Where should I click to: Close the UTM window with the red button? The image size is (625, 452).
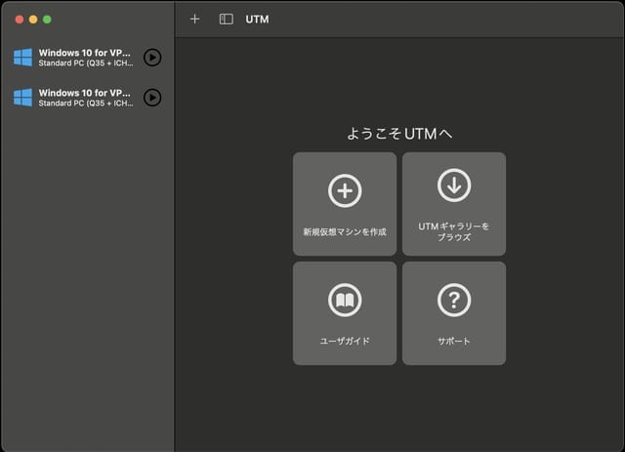(x=19, y=20)
